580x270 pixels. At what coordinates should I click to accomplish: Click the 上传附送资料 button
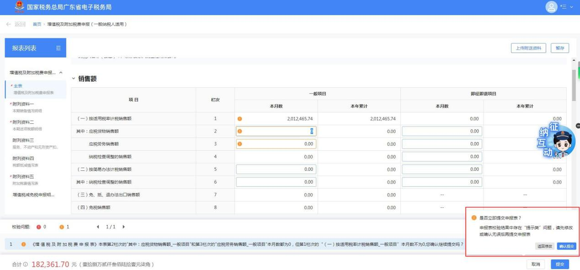click(x=528, y=48)
